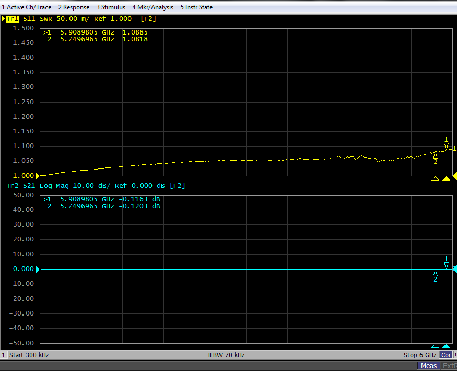
Task: Toggle the Meas status indicator
Action: pyautogui.click(x=429, y=366)
